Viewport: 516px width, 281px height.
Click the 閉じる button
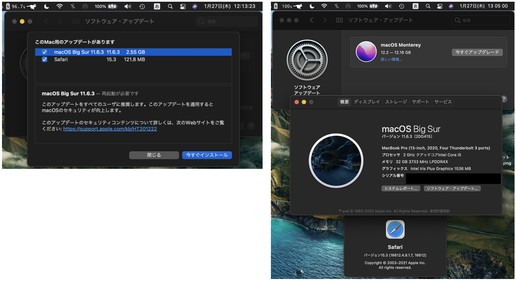[154, 155]
